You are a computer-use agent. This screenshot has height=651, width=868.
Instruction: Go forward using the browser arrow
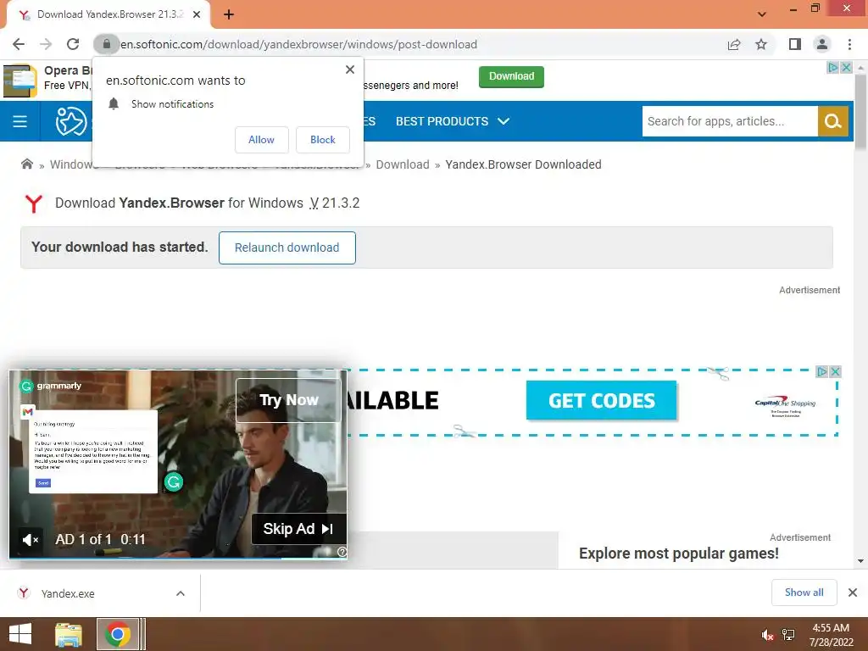point(46,44)
